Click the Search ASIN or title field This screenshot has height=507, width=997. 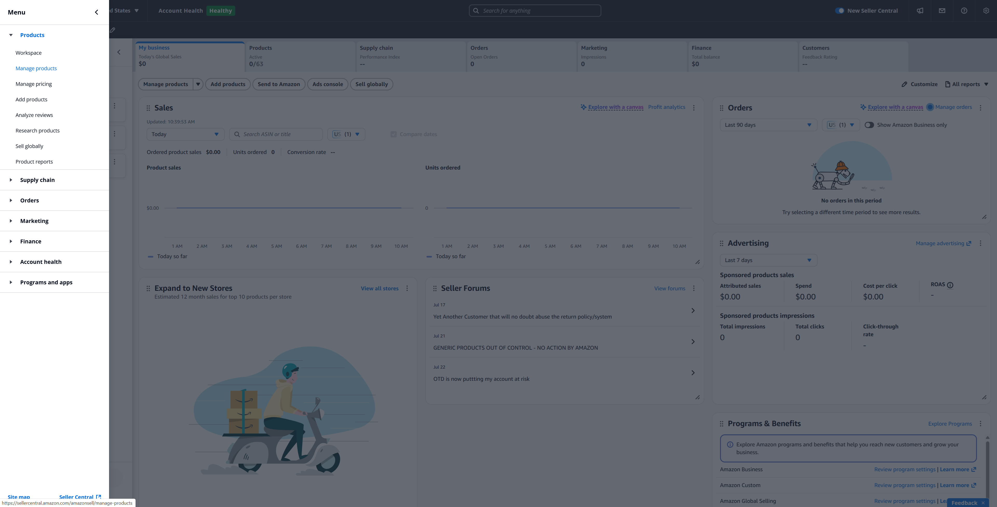coord(276,134)
